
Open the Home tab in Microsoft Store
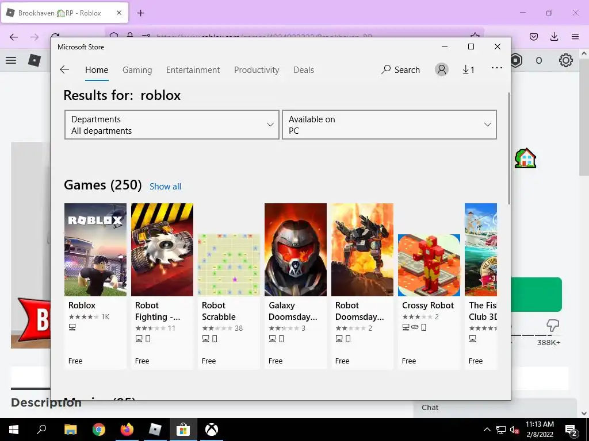[x=97, y=69]
